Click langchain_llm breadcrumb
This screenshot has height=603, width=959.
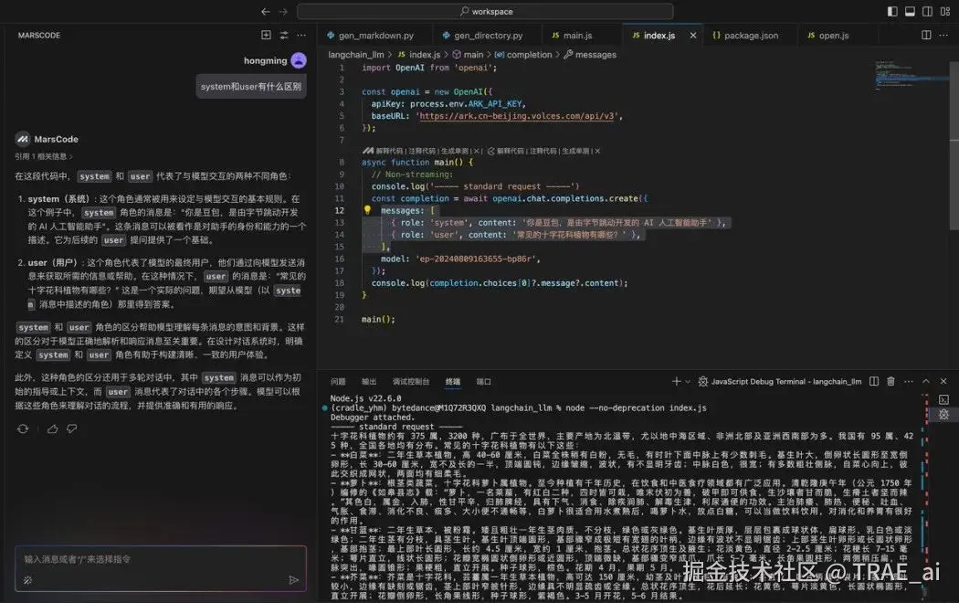tap(356, 55)
